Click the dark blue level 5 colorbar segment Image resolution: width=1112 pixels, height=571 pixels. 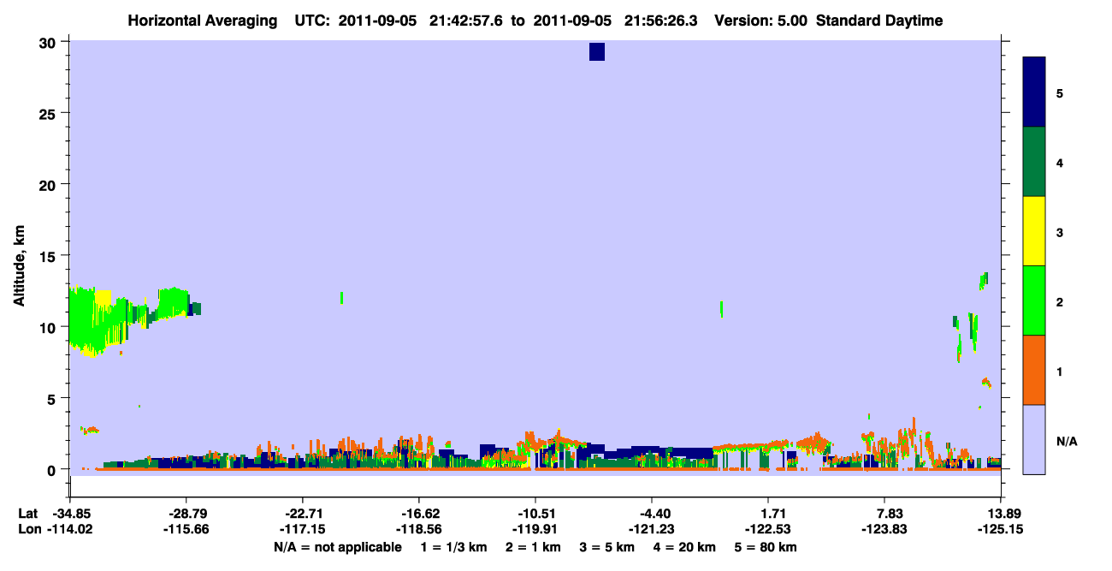[x=1034, y=92]
